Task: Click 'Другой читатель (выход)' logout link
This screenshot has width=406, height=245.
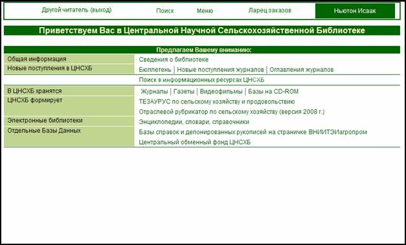Action: [76, 10]
